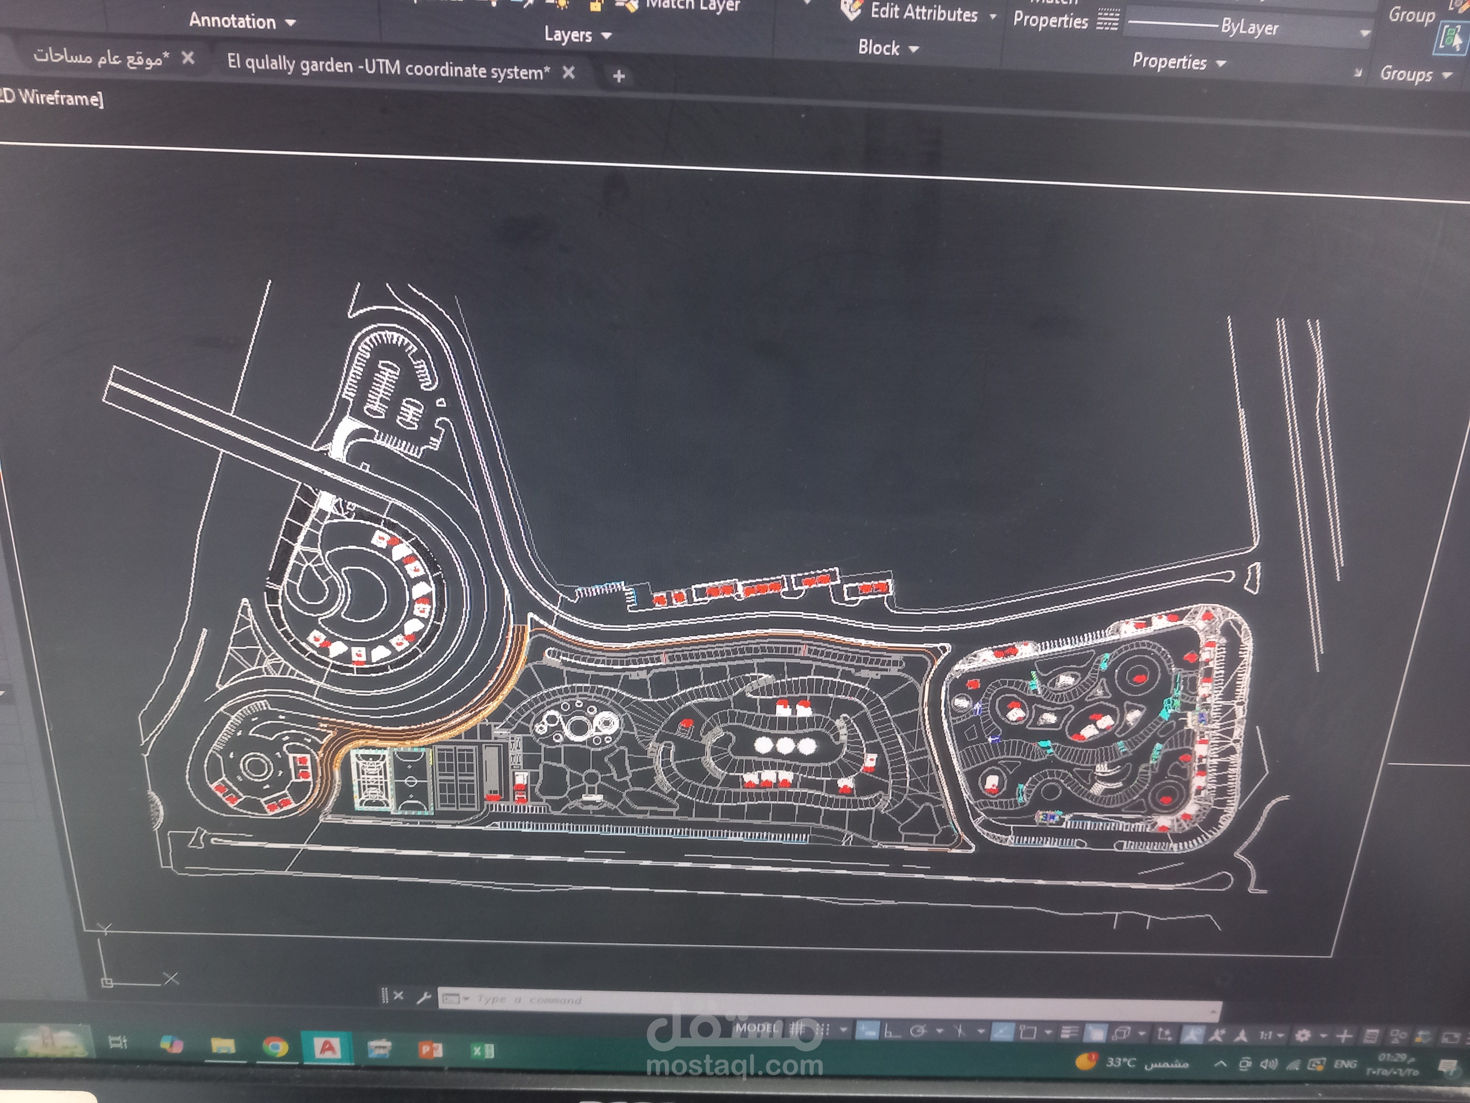The height and width of the screenshot is (1103, 1470).
Task: Click the hardware acceleration icon in status bar
Action: 1423,1037
